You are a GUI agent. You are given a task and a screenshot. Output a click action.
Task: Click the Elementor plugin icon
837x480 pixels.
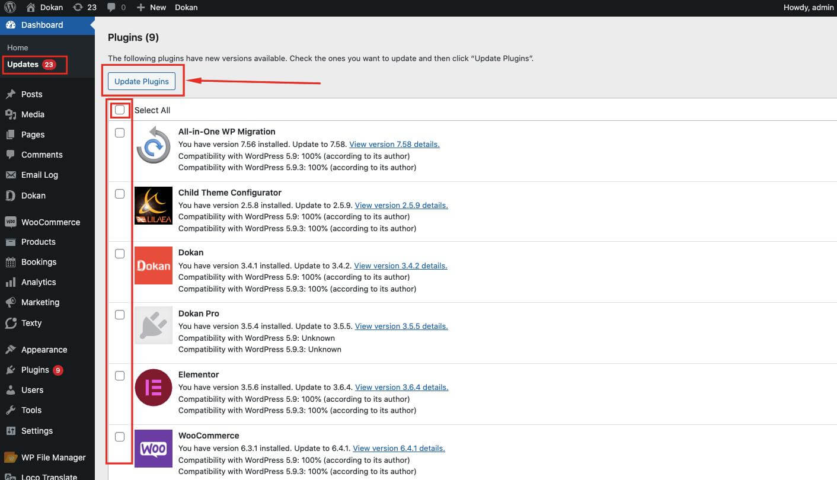153,388
